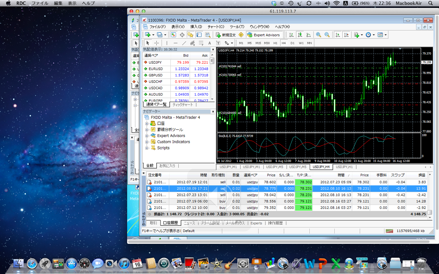Select the M15 timeframe button
Screen dimensions: 439x274
[x=258, y=43]
